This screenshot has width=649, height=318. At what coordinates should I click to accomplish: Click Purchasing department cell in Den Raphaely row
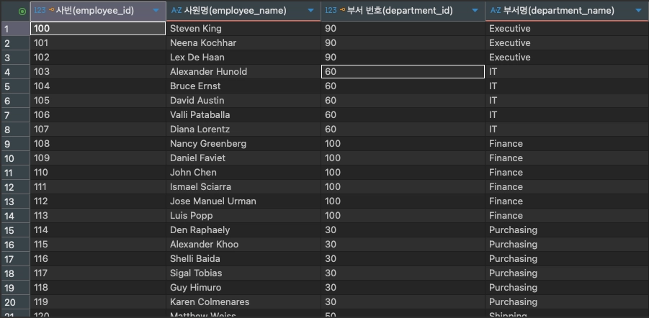(567, 230)
